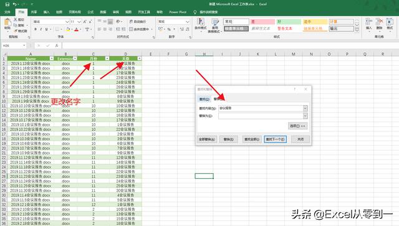The image size is (399, 226).
Task: Click the formula bar
Action: (x=230, y=45)
